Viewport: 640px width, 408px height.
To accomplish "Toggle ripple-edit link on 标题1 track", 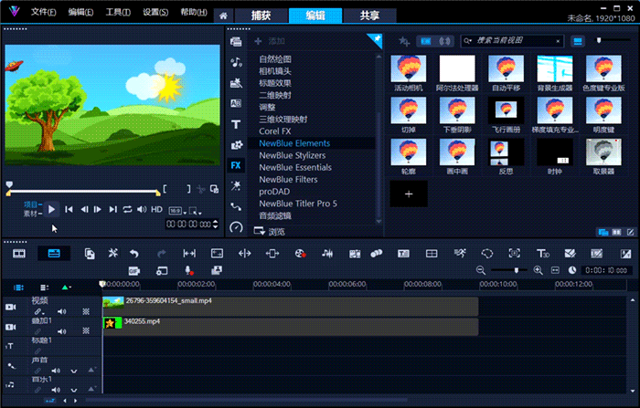I will 37,350.
